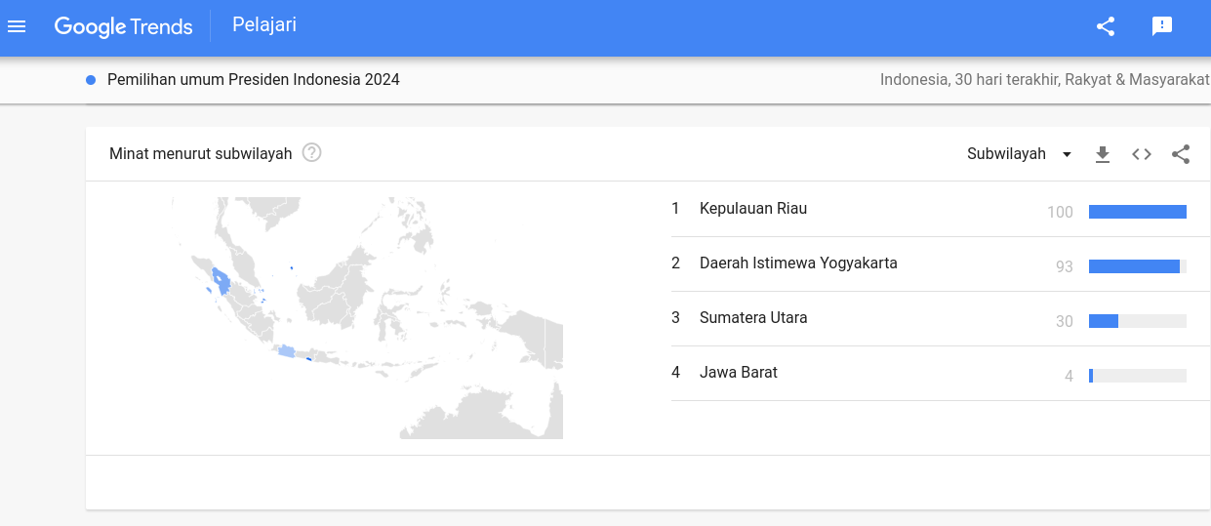Open the Pelajari section
This screenshot has height=526, width=1211.
264,25
